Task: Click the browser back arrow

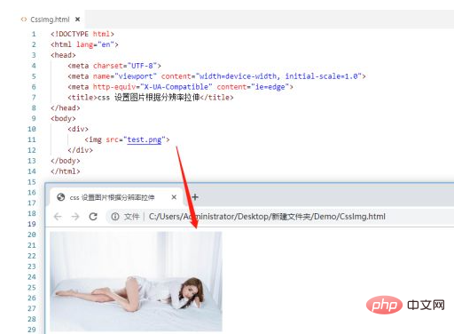Action: 58,217
